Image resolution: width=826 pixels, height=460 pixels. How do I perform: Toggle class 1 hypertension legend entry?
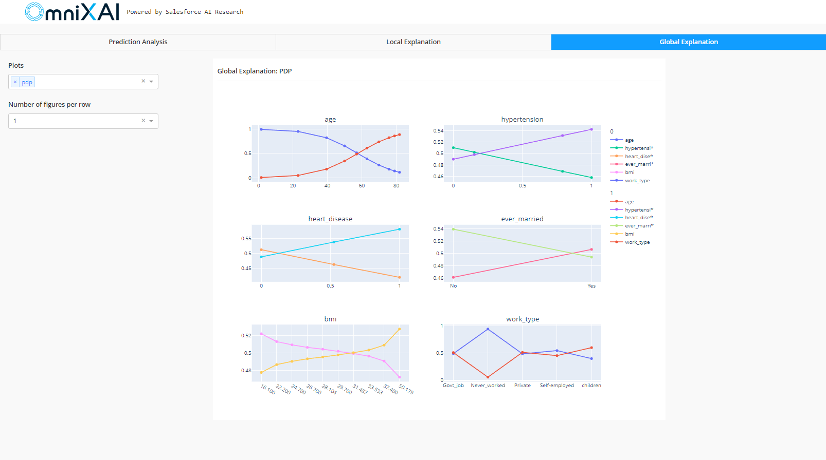[632, 210]
